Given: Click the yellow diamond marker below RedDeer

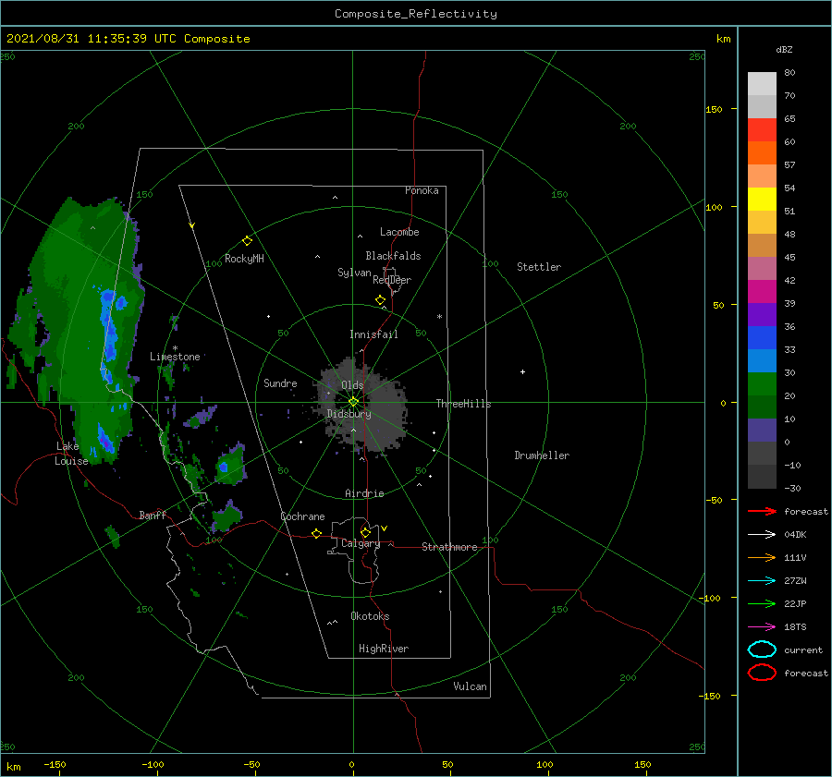Looking at the screenshot, I should 381,300.
